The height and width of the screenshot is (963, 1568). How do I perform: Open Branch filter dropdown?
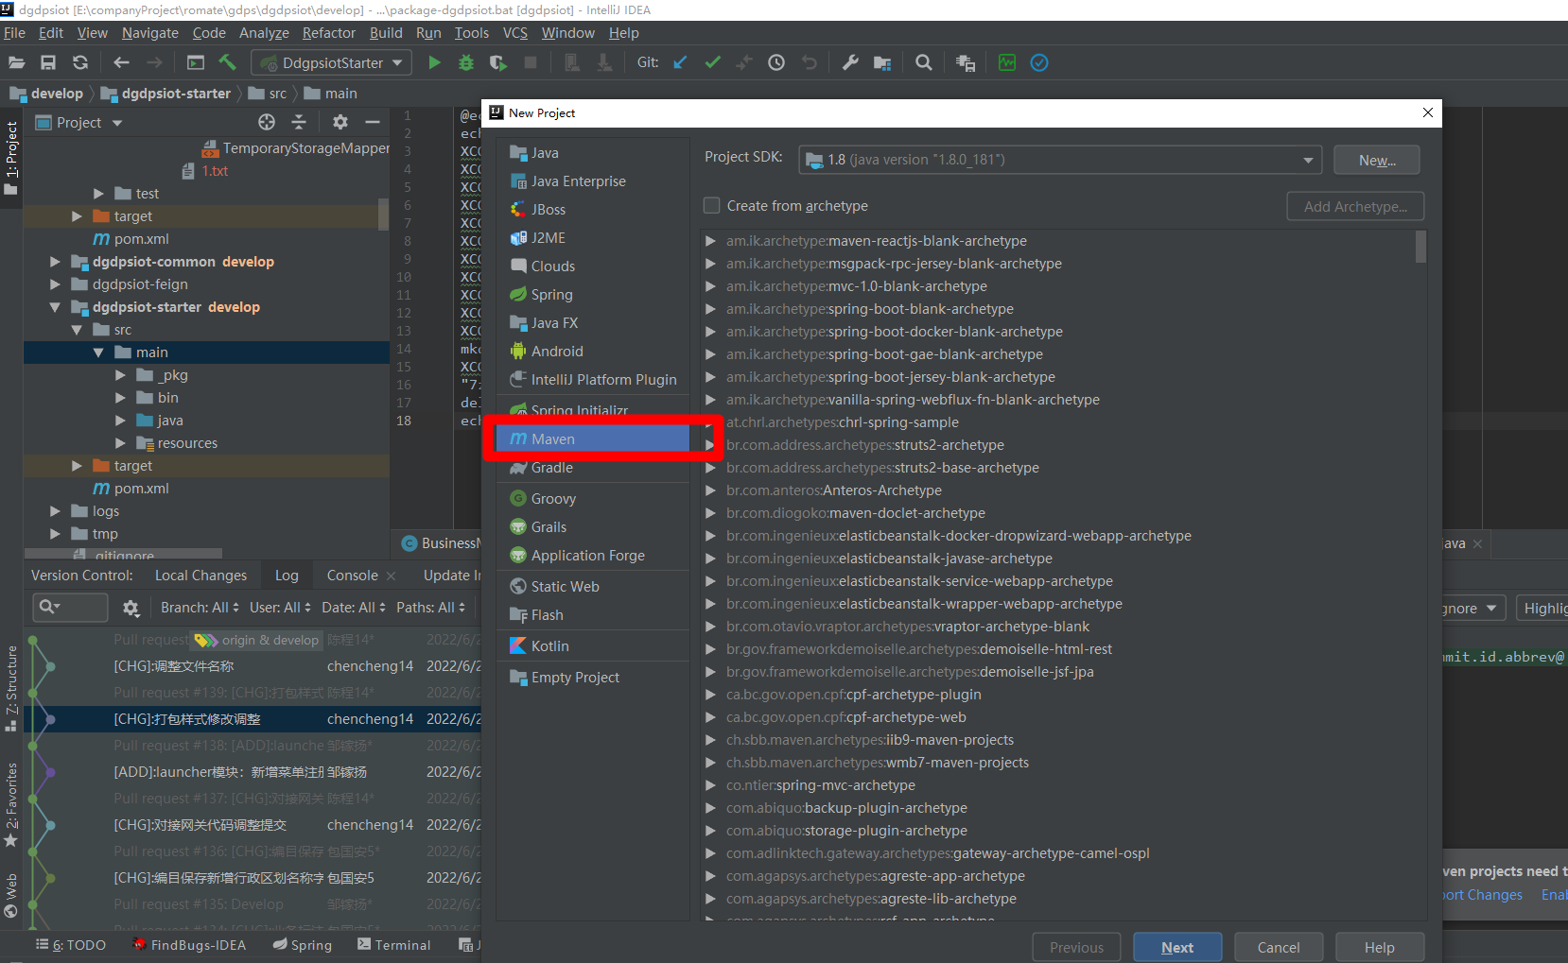click(x=200, y=608)
